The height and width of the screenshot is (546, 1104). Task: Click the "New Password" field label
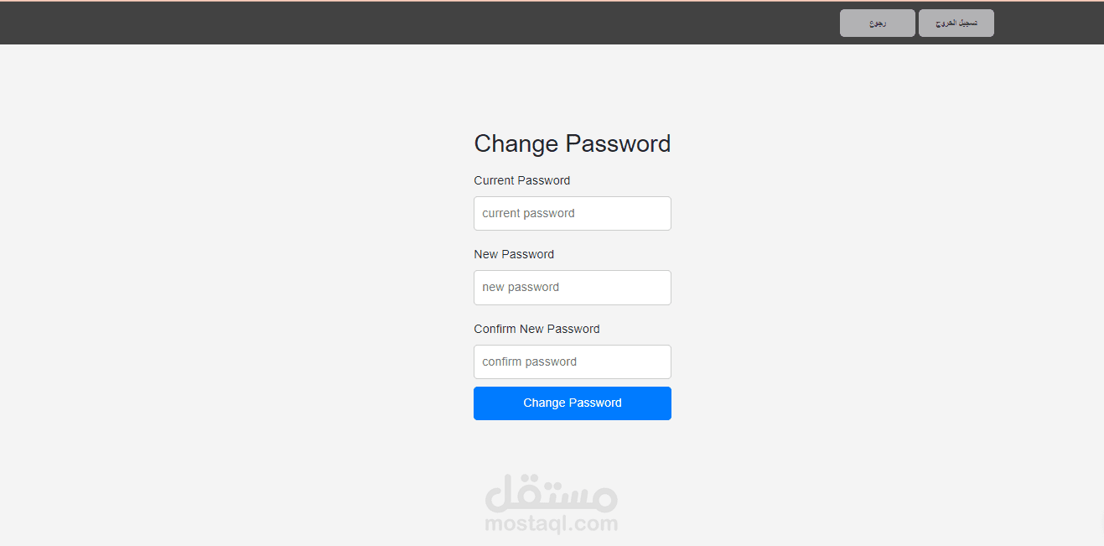(514, 254)
